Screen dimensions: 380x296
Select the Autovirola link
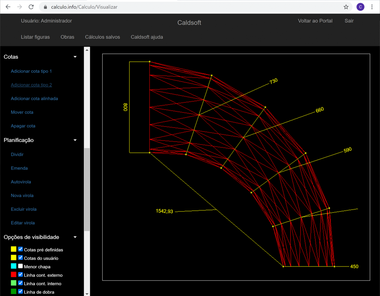pos(21,182)
